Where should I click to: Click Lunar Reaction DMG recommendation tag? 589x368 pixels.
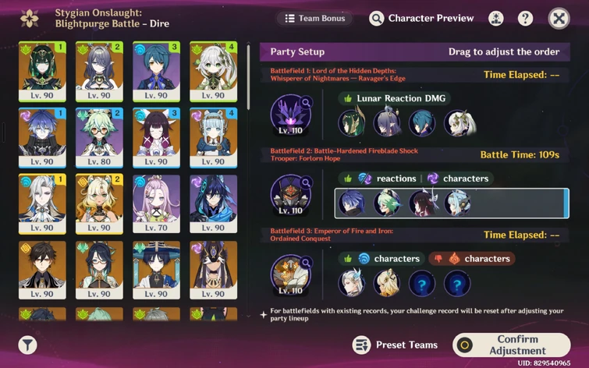point(394,98)
